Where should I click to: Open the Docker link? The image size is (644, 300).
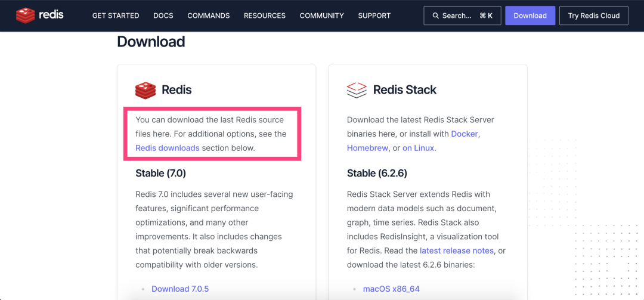[x=465, y=134]
